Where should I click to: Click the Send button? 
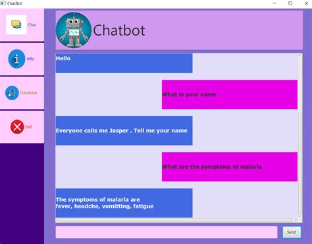coord(292,232)
